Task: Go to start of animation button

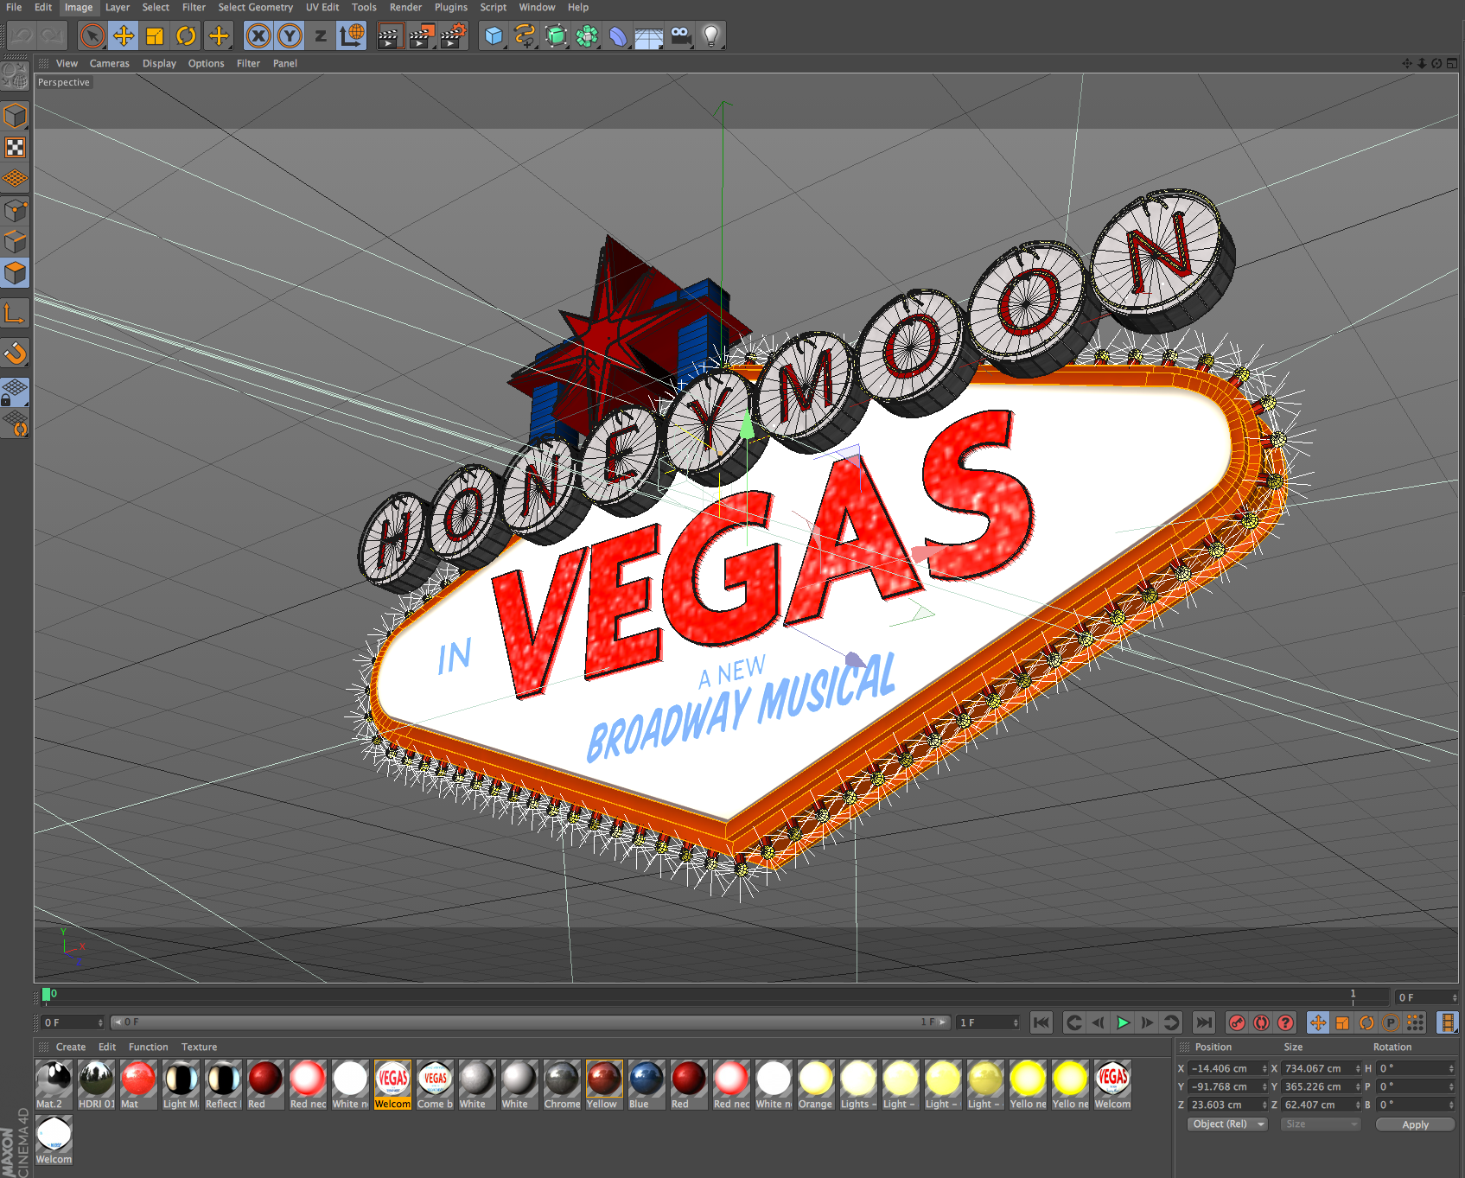Action: click(1041, 1023)
